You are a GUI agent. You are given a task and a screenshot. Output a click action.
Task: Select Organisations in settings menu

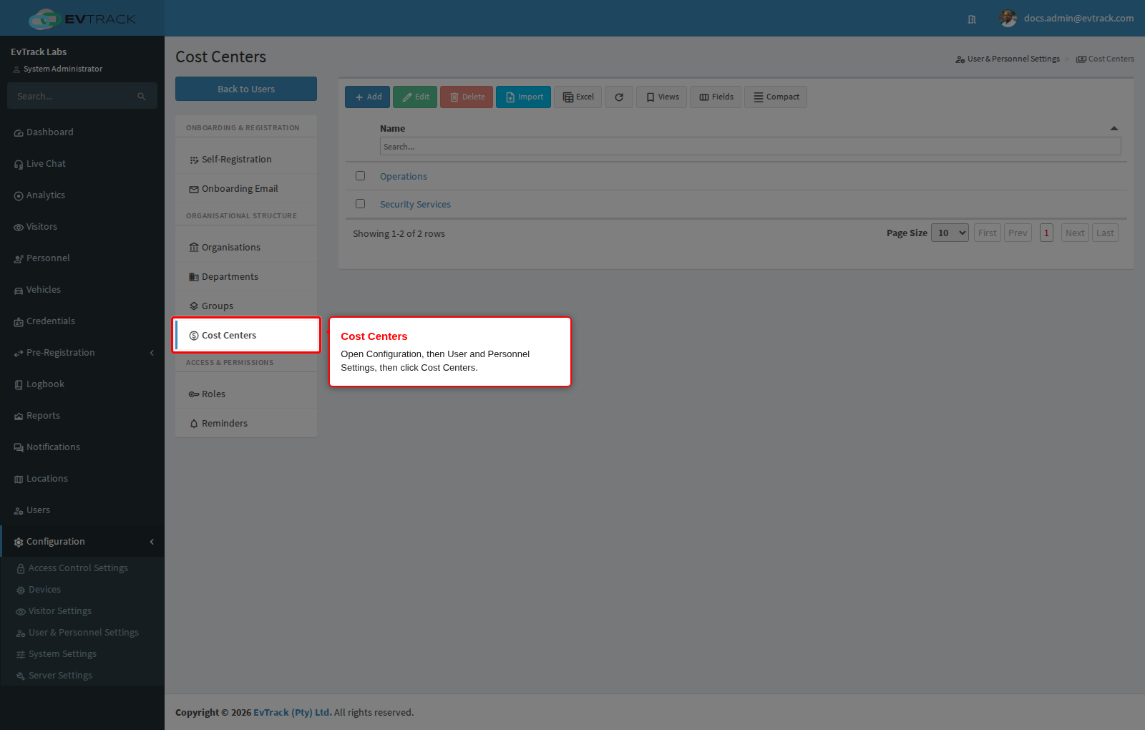tap(246, 248)
